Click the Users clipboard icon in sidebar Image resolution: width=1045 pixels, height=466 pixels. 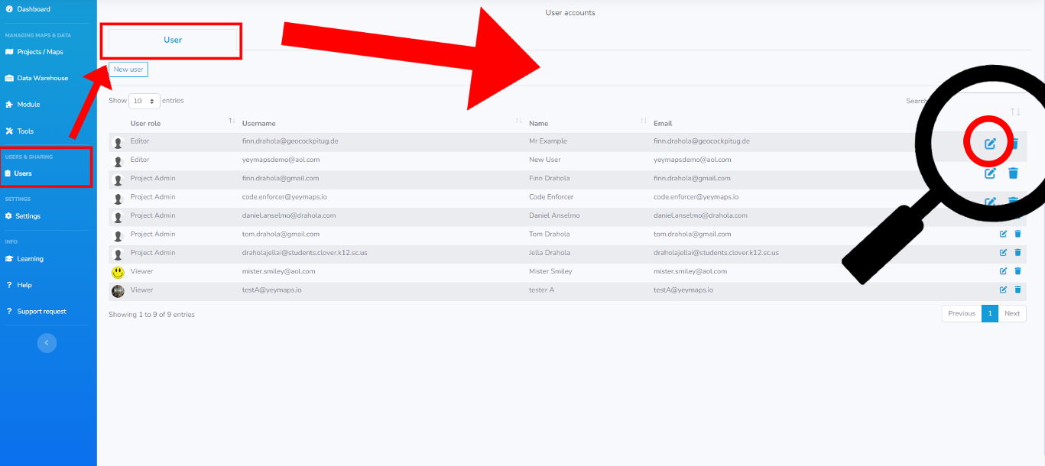8,173
